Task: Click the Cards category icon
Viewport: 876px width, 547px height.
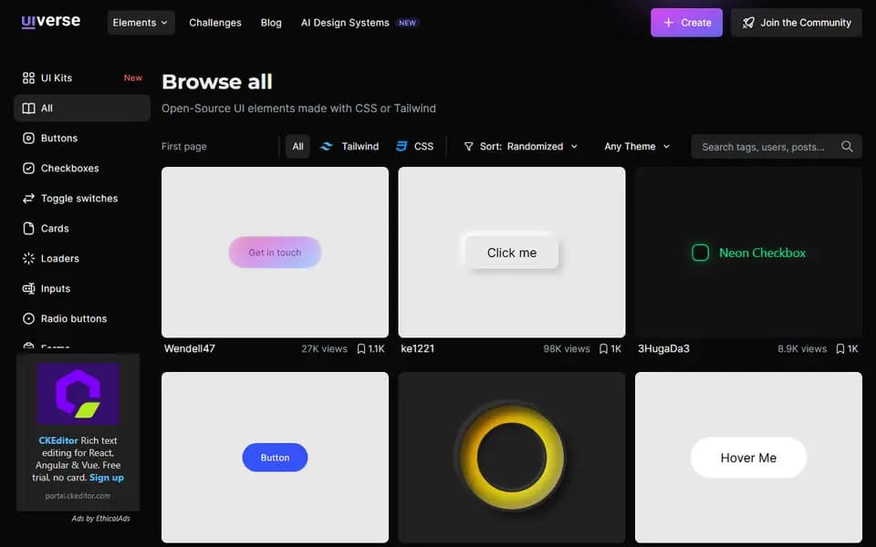Action: (28, 229)
